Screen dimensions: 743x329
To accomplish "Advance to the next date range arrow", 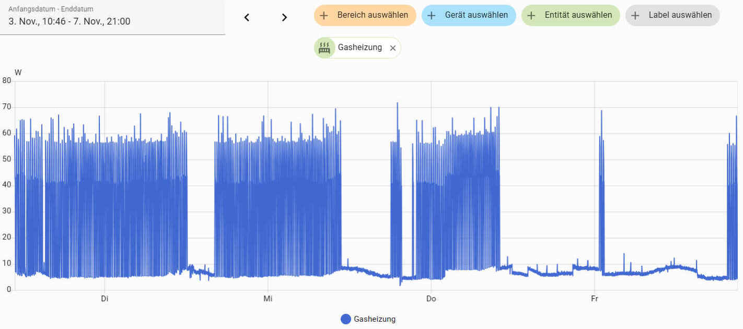I will coord(284,17).
